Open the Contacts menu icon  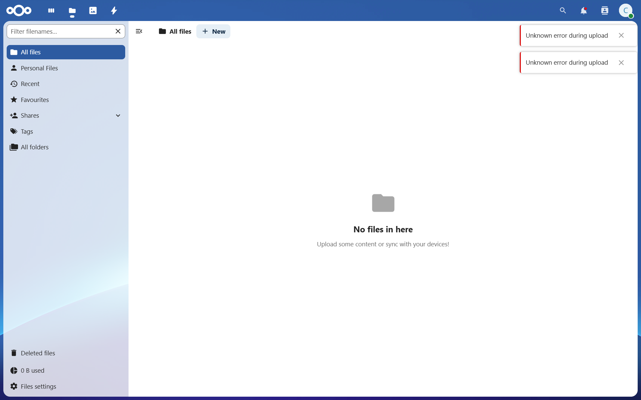coord(605,11)
